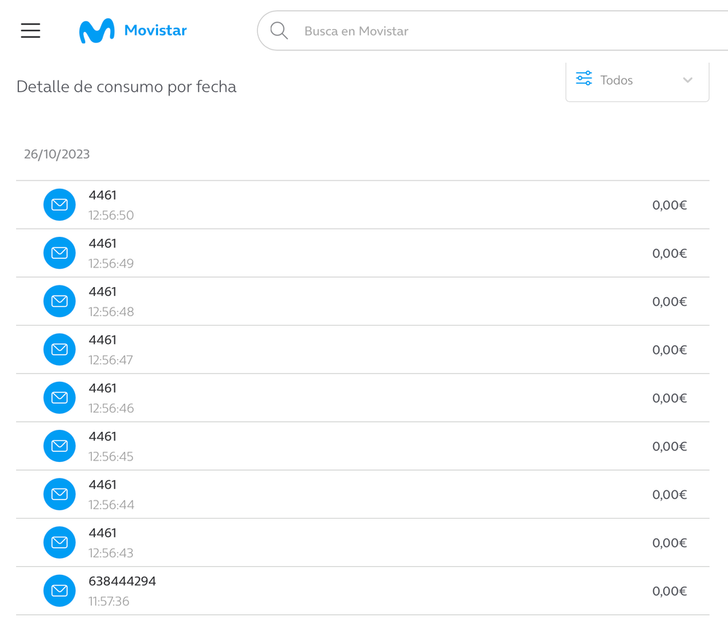Click envelope icon for 12:56:43 entry
Viewport: 728px width, 620px height.
[x=60, y=543]
